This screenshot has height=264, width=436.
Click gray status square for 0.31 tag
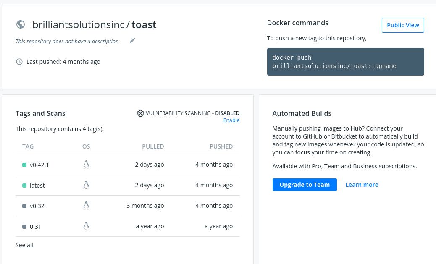click(x=24, y=227)
